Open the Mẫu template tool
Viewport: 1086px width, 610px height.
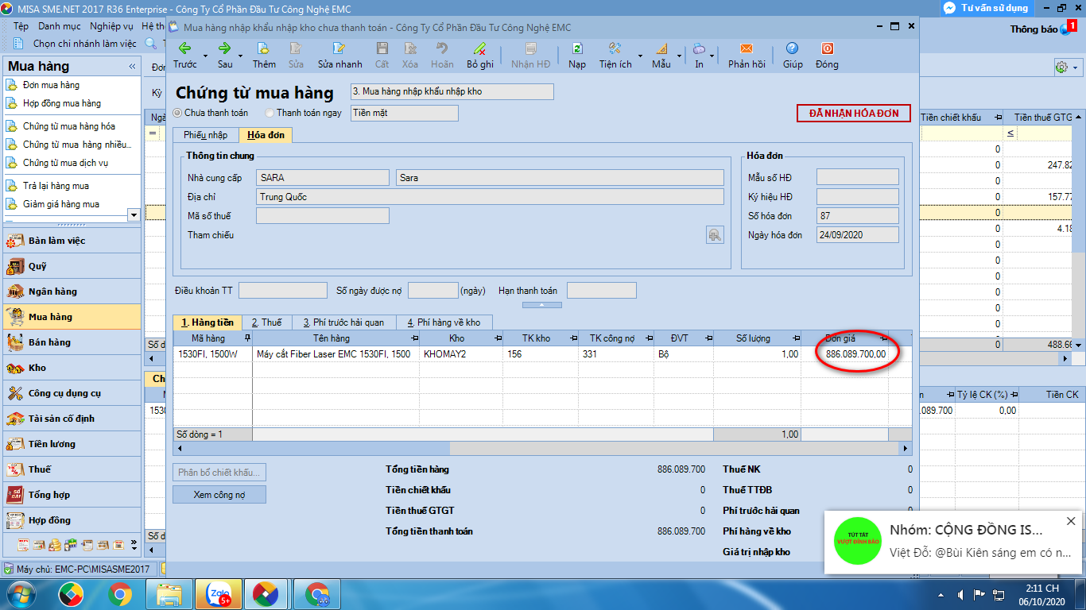click(x=661, y=55)
